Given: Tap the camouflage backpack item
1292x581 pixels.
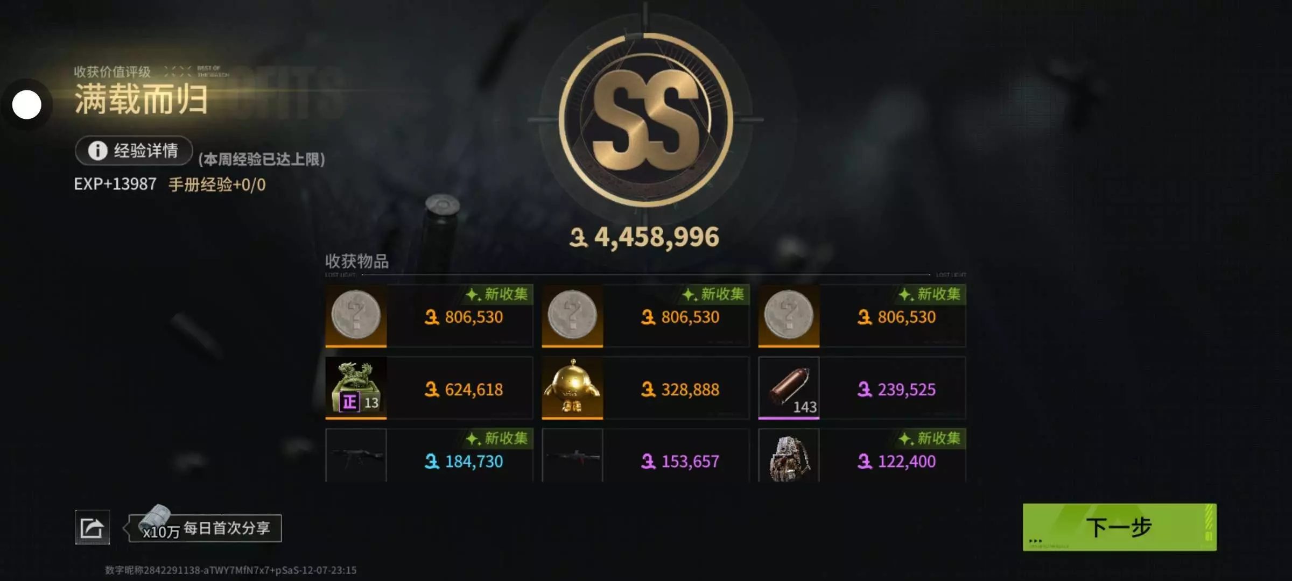Looking at the screenshot, I should [789, 456].
